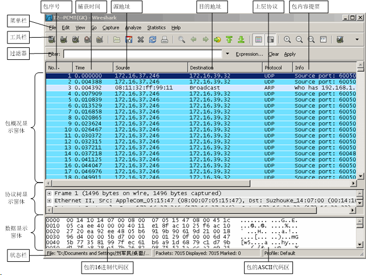
Task: Sort by the Time column header
Action: 93,67
